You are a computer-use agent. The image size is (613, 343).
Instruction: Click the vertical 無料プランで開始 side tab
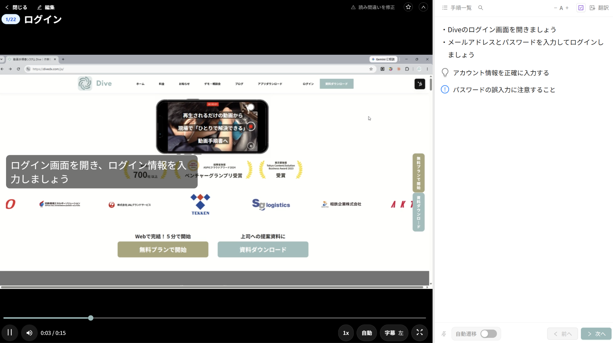[x=419, y=173]
